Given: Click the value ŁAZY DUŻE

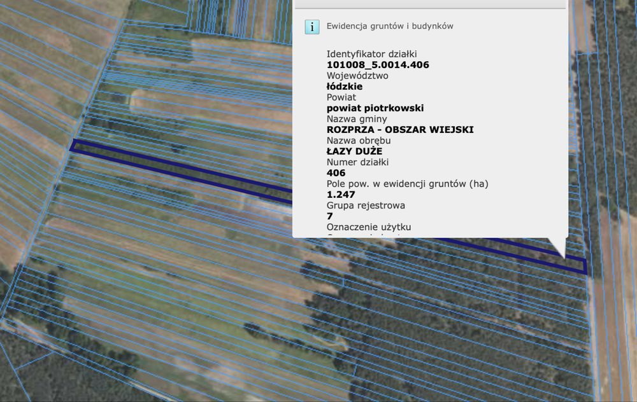Looking at the screenshot, I should point(355,151).
